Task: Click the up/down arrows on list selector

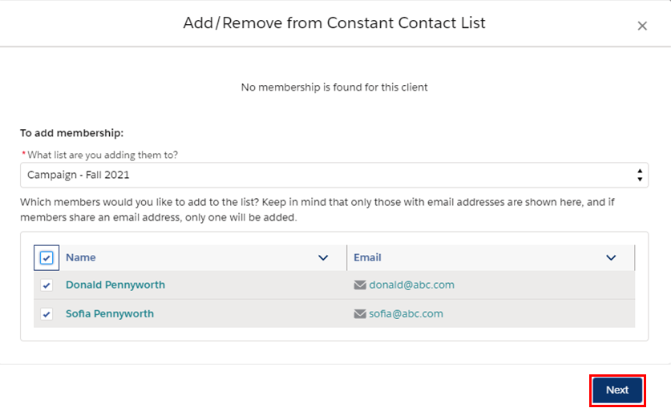Action: tap(639, 175)
